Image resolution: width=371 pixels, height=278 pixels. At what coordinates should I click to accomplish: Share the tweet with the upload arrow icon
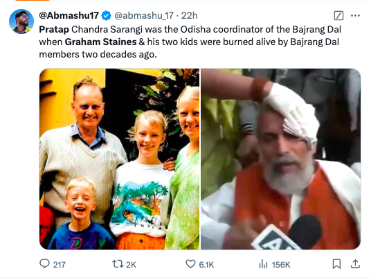coord(355,263)
